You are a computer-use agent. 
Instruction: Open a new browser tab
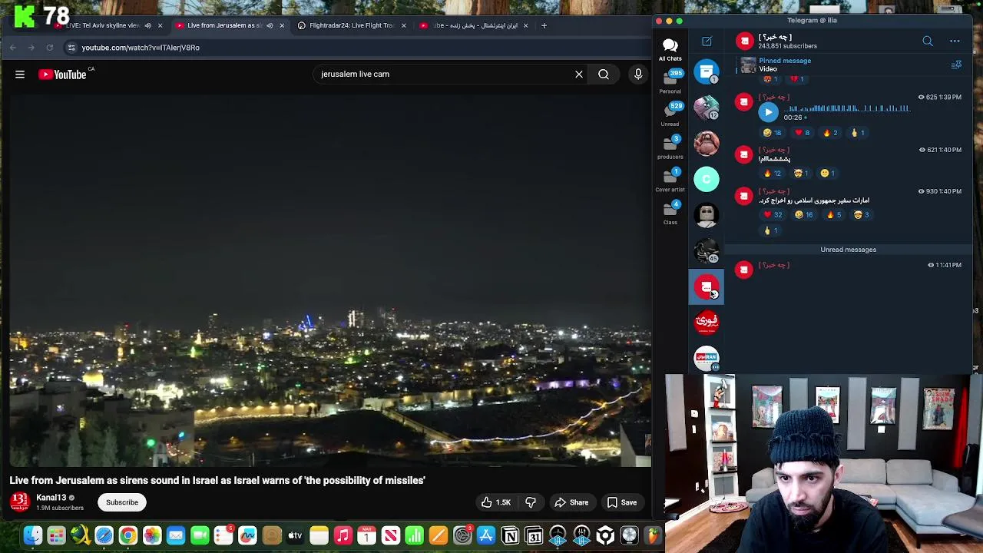(544, 25)
